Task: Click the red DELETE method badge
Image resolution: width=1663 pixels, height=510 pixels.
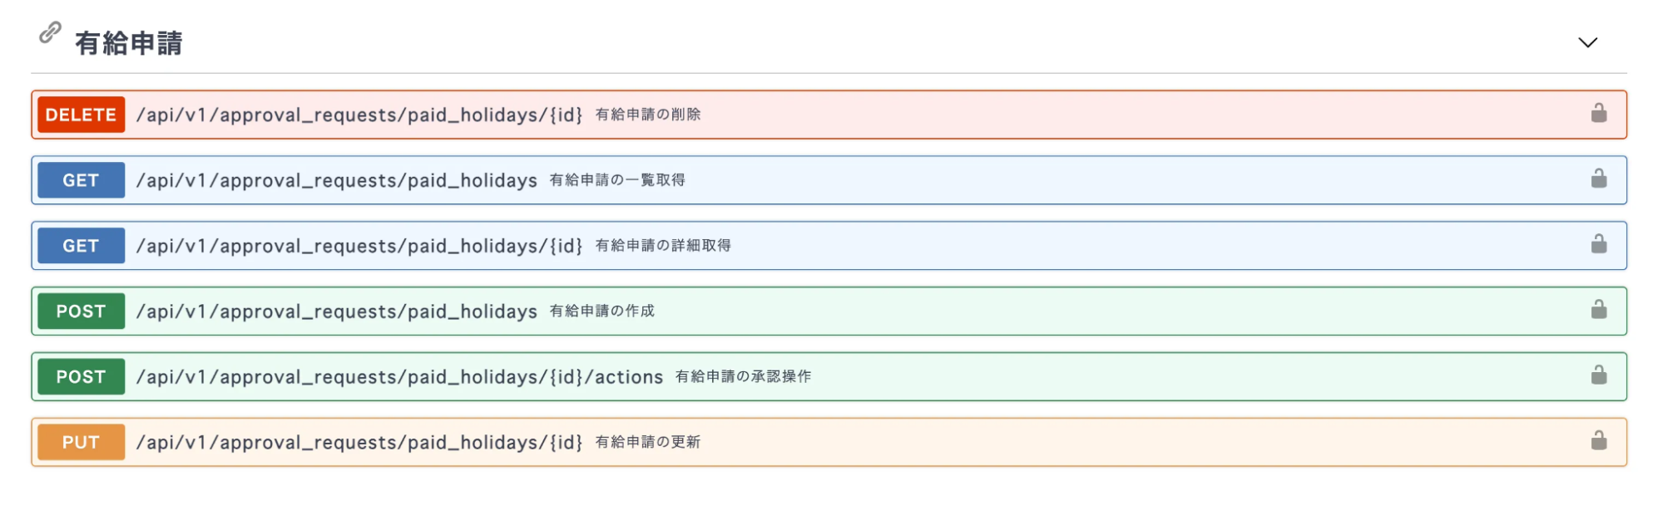Action: pyautogui.click(x=81, y=115)
